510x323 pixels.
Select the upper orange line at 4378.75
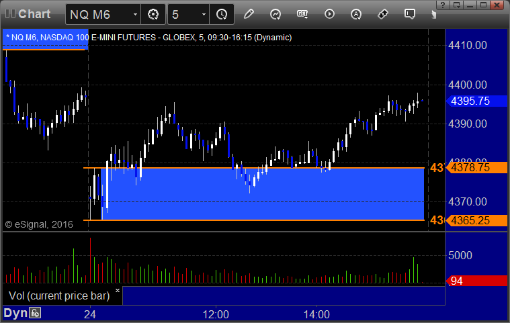point(254,168)
